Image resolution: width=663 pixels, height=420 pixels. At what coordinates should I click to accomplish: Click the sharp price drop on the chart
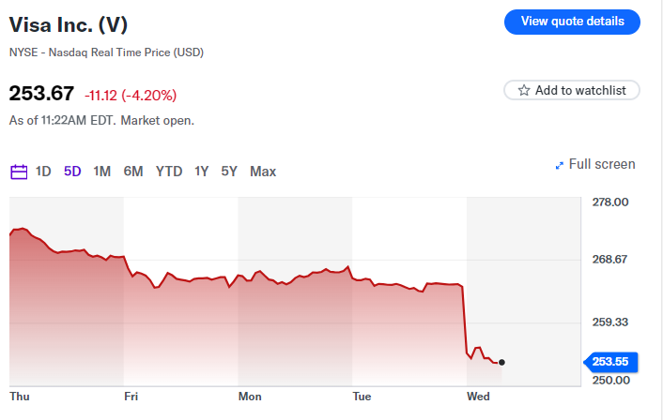click(466, 319)
